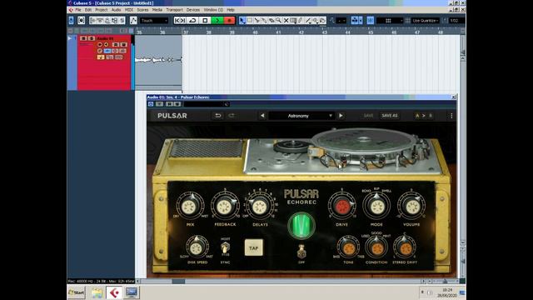This screenshot has height=300, width=533.
Task: Open the 1/32 quantize value field
Action: (456, 20)
